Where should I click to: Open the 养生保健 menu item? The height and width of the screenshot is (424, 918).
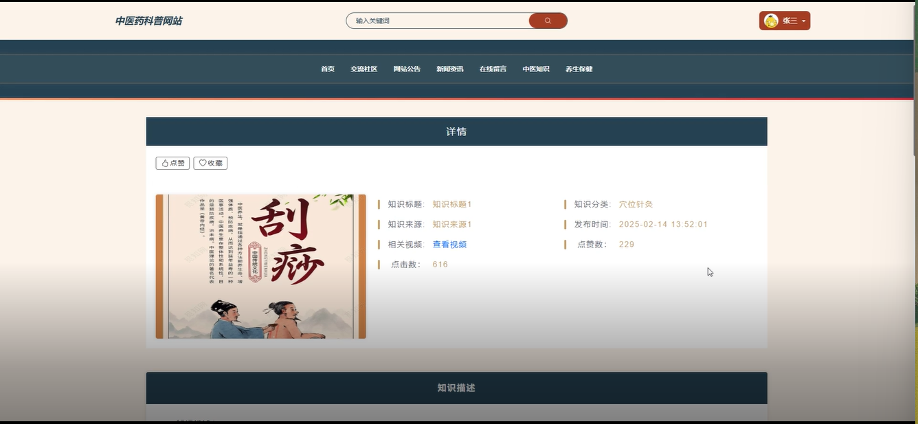[579, 69]
